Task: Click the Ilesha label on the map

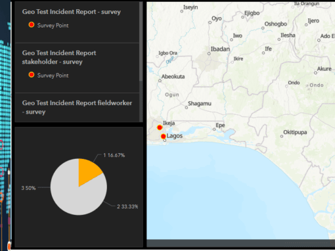Action: pos(288,35)
